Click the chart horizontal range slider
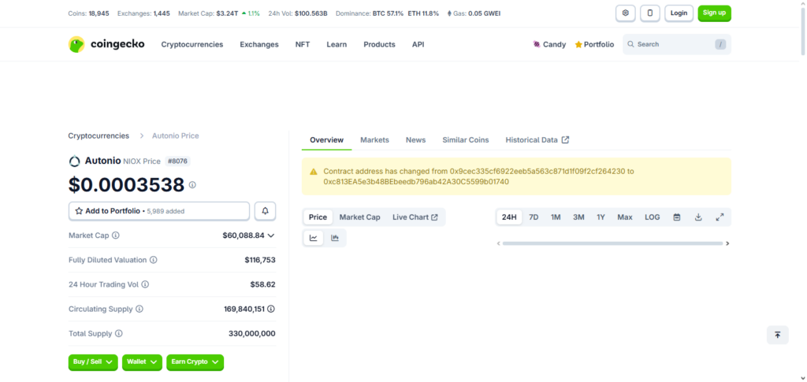 (612, 243)
